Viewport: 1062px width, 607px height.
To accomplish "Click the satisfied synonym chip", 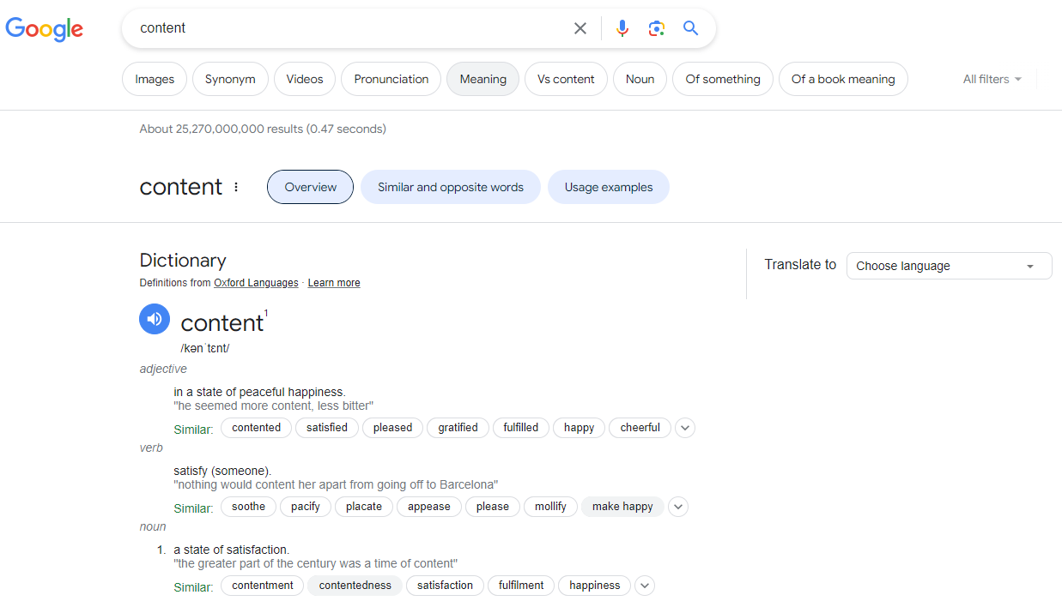I will point(327,428).
